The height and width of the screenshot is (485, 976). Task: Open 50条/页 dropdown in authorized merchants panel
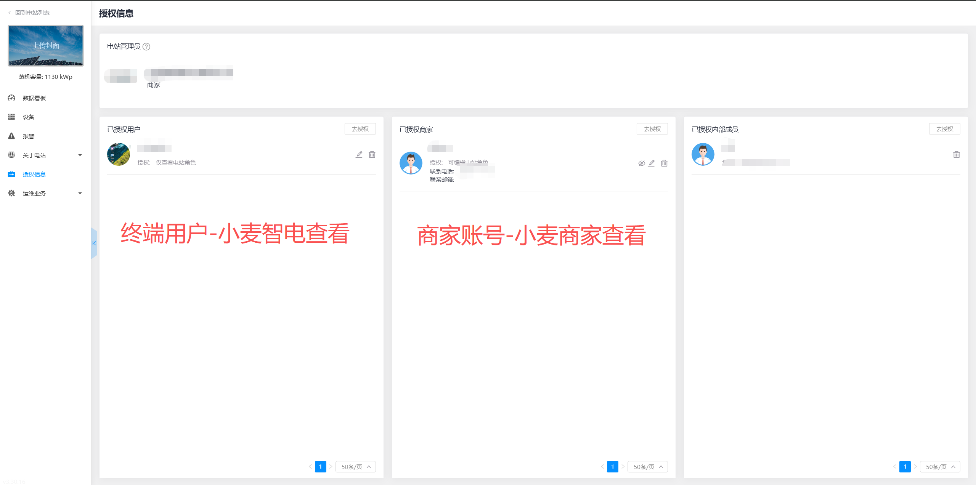point(648,467)
